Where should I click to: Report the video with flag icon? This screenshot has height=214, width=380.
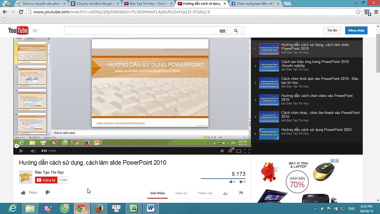241,193
